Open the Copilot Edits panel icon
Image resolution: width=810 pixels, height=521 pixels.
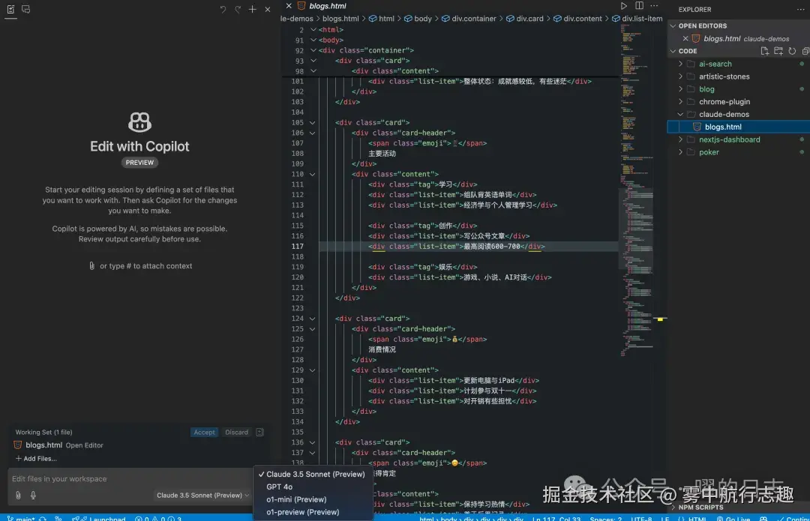pyautogui.click(x=10, y=9)
